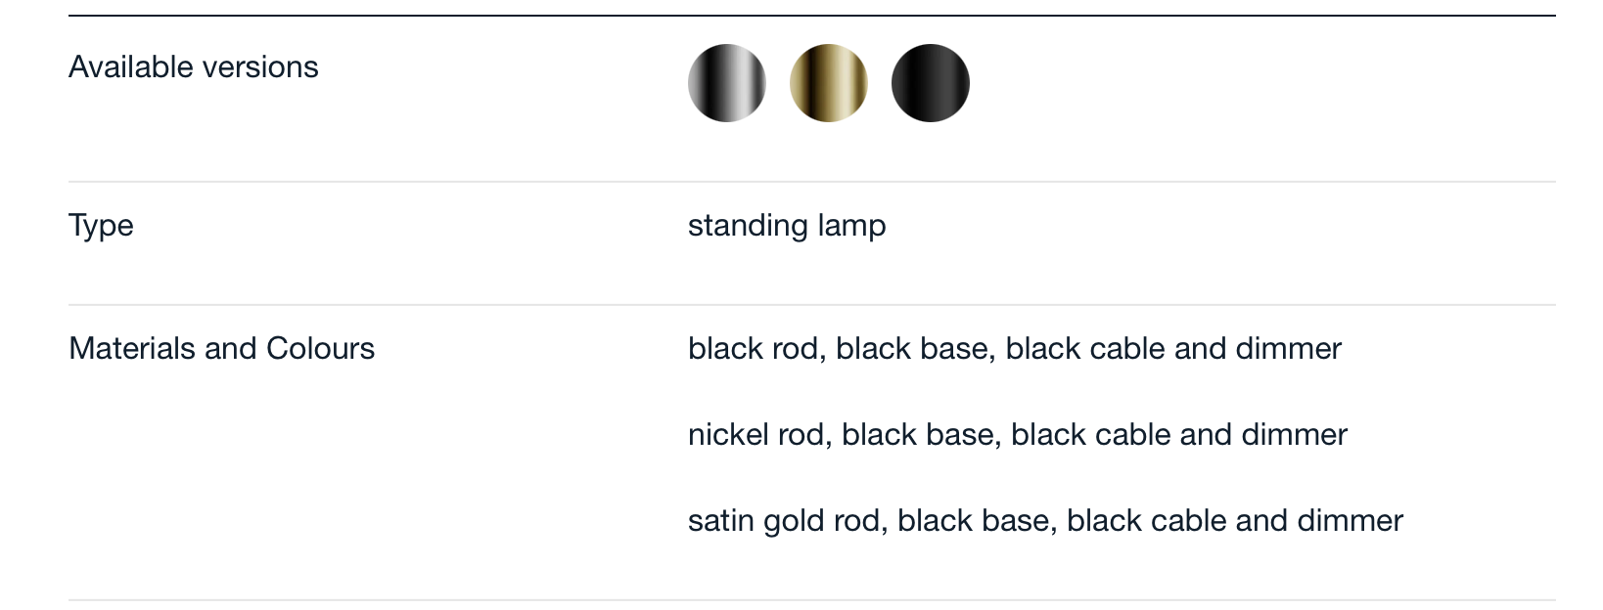This screenshot has width=1603, height=610.
Task: Pick the black finish swatch
Action: [x=931, y=83]
